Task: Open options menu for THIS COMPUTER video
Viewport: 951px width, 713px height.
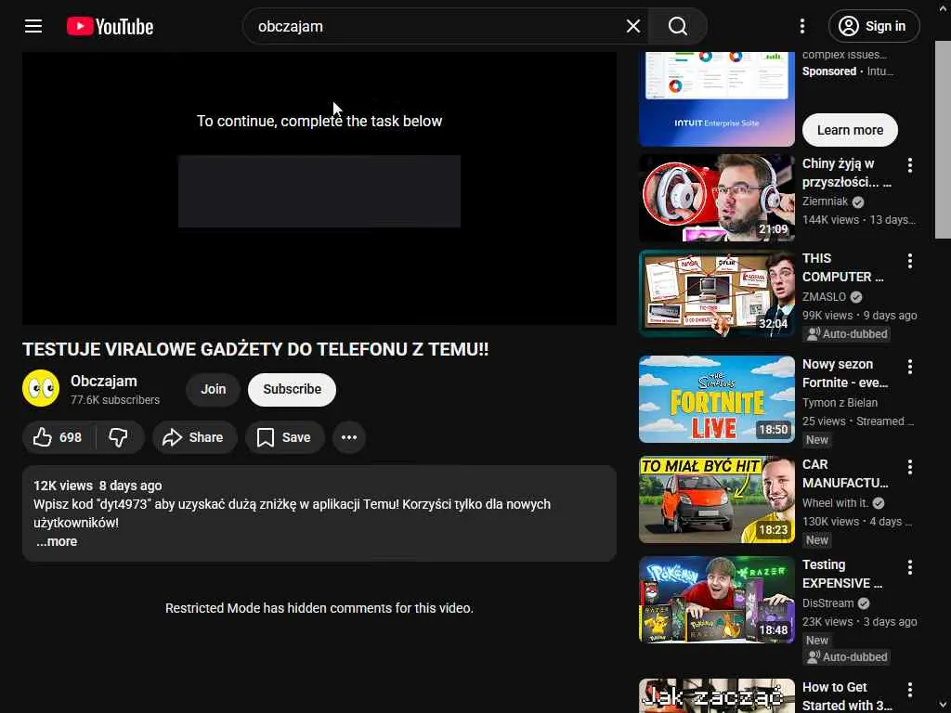Action: click(x=909, y=261)
